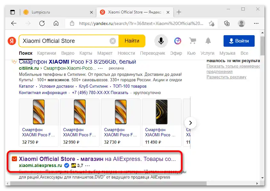Click the blue verified checkmark badge
Screen dimensions: 270x191
point(67,165)
